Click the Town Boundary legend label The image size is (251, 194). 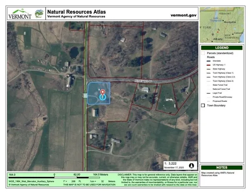216,105
